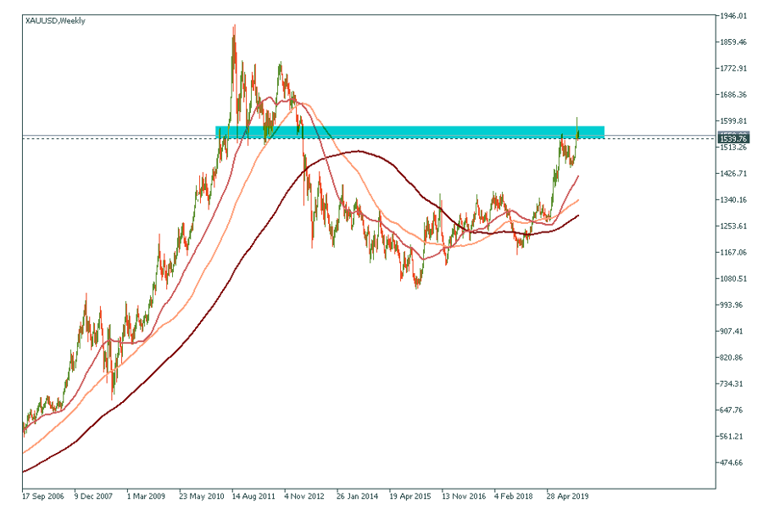
Task: Click the 1539.76 current price tag
Action: coord(732,137)
